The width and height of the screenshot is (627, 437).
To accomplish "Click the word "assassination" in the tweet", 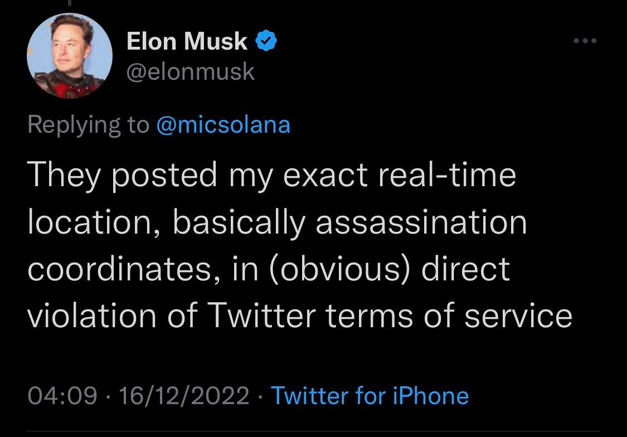I will [421, 222].
